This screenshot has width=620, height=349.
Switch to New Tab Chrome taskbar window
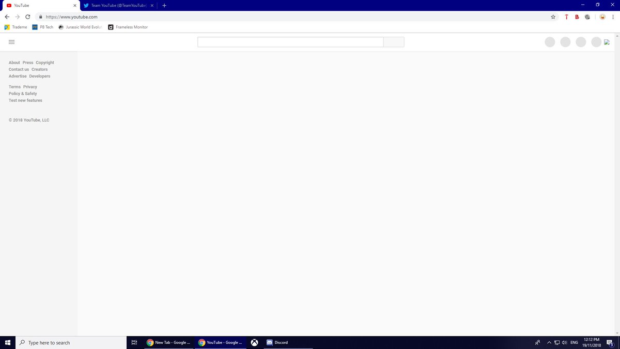[168, 342]
